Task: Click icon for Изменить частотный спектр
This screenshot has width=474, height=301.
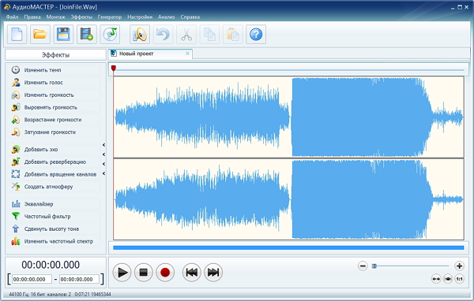Action: point(16,241)
